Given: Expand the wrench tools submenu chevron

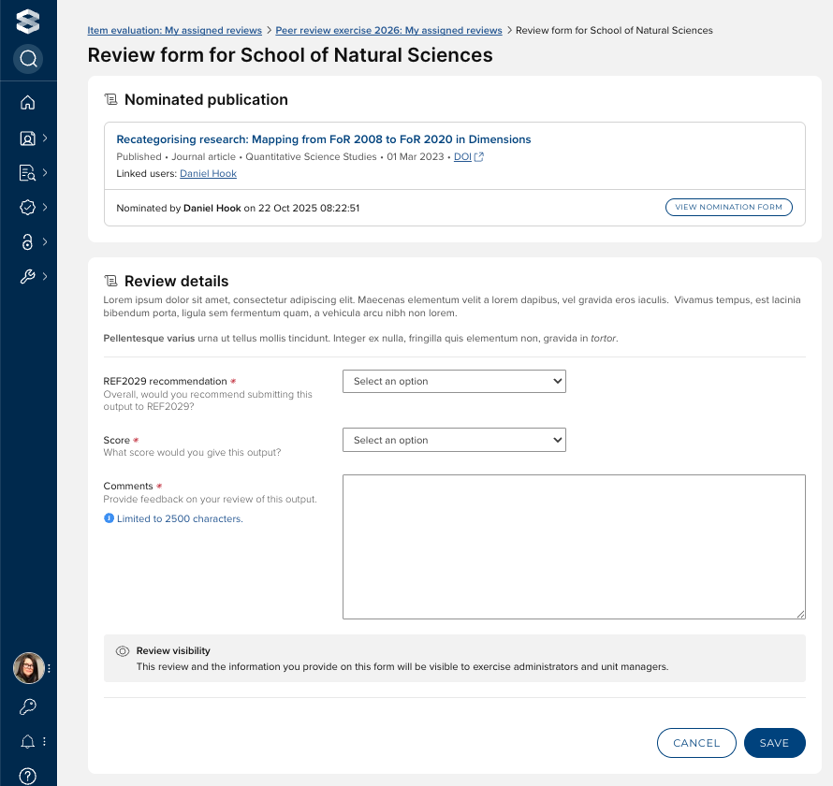Looking at the screenshot, I should [45, 276].
